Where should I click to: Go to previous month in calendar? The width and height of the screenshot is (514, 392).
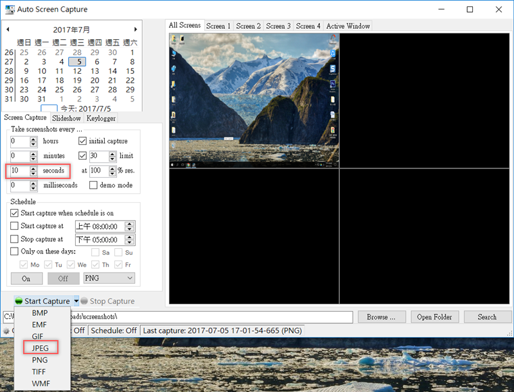click(8, 30)
